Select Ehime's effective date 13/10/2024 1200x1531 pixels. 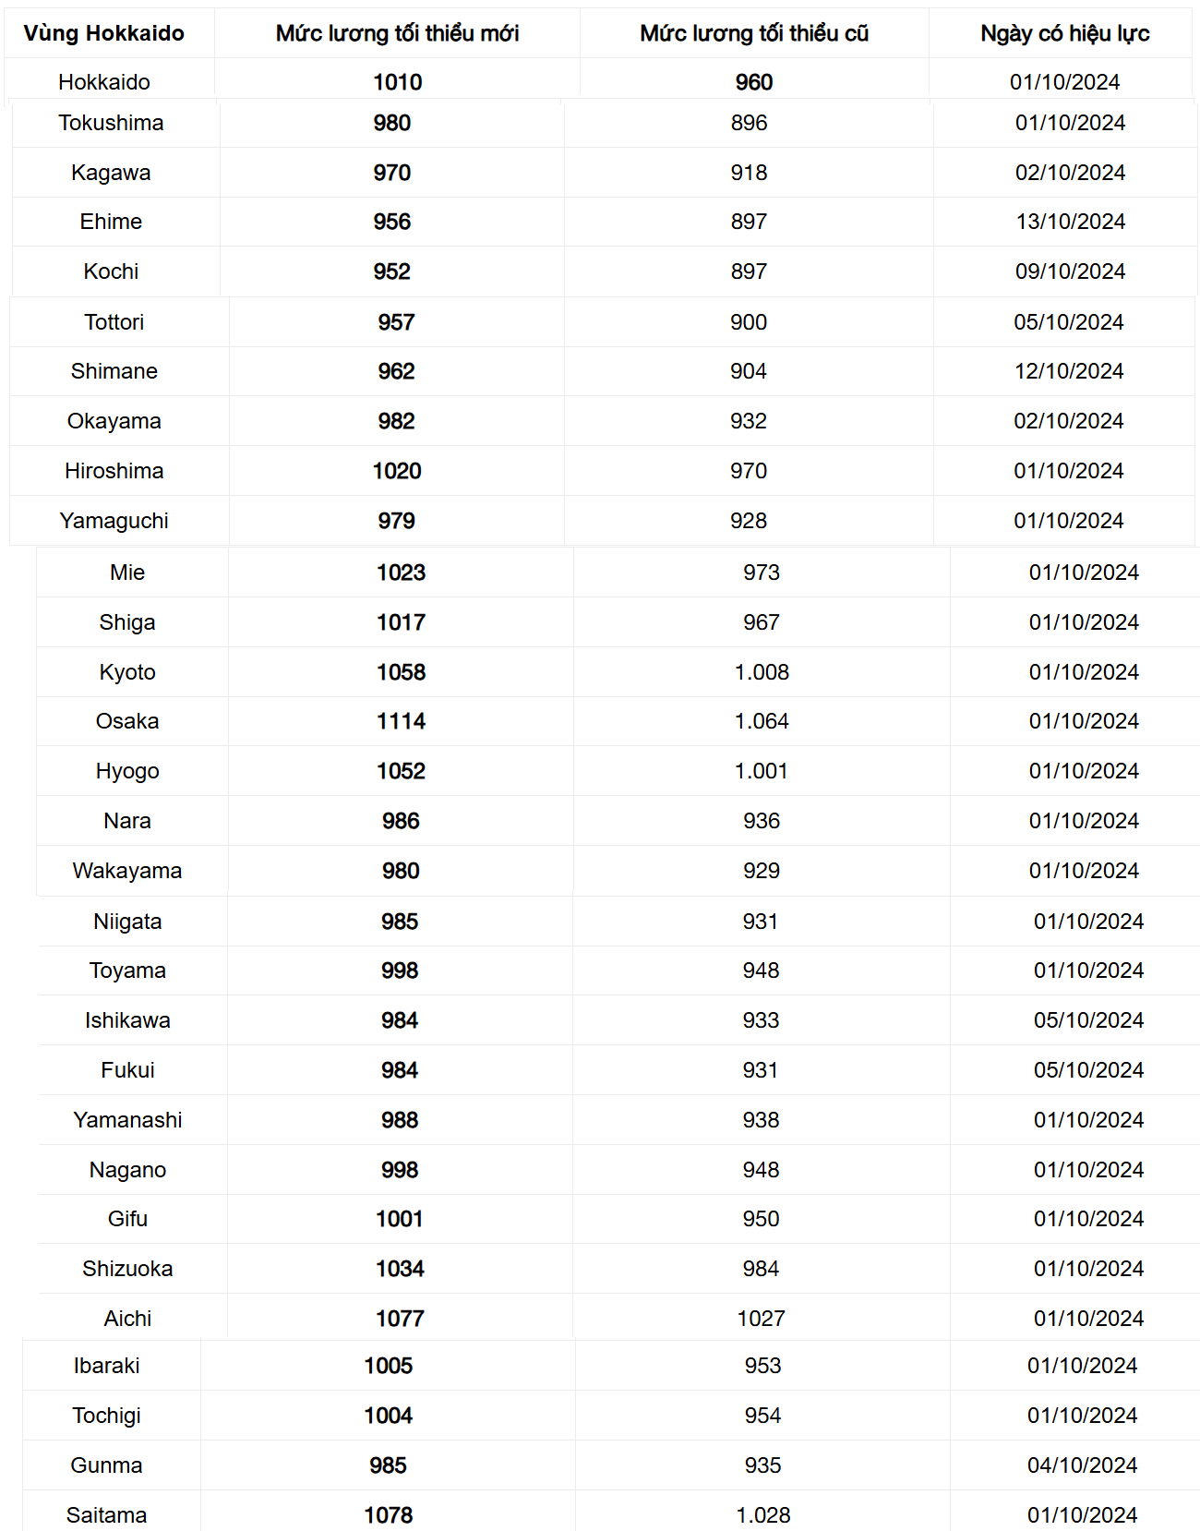[x=1070, y=222]
